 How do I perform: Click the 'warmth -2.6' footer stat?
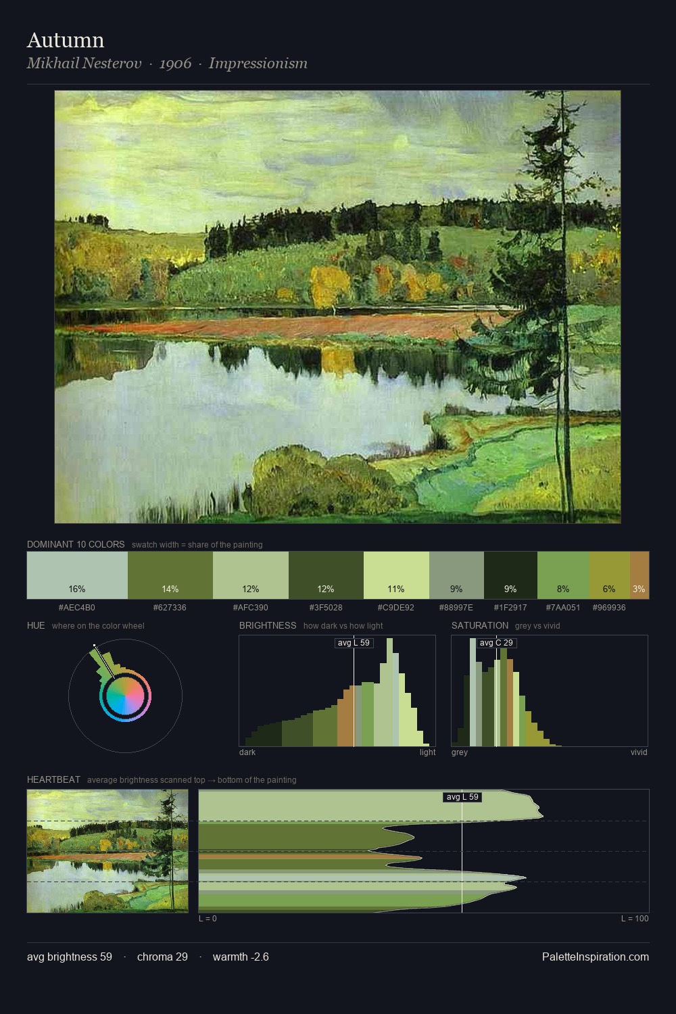click(x=241, y=957)
